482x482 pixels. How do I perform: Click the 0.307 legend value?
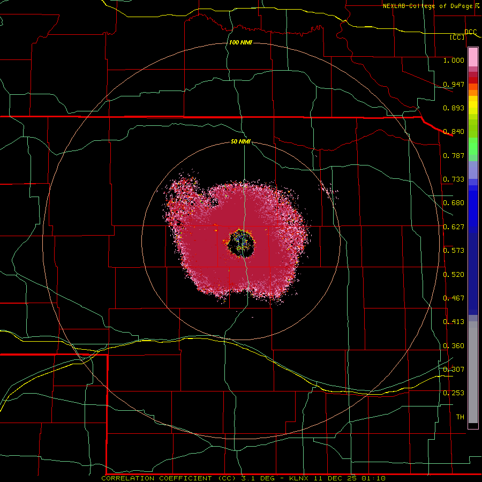pos(454,369)
